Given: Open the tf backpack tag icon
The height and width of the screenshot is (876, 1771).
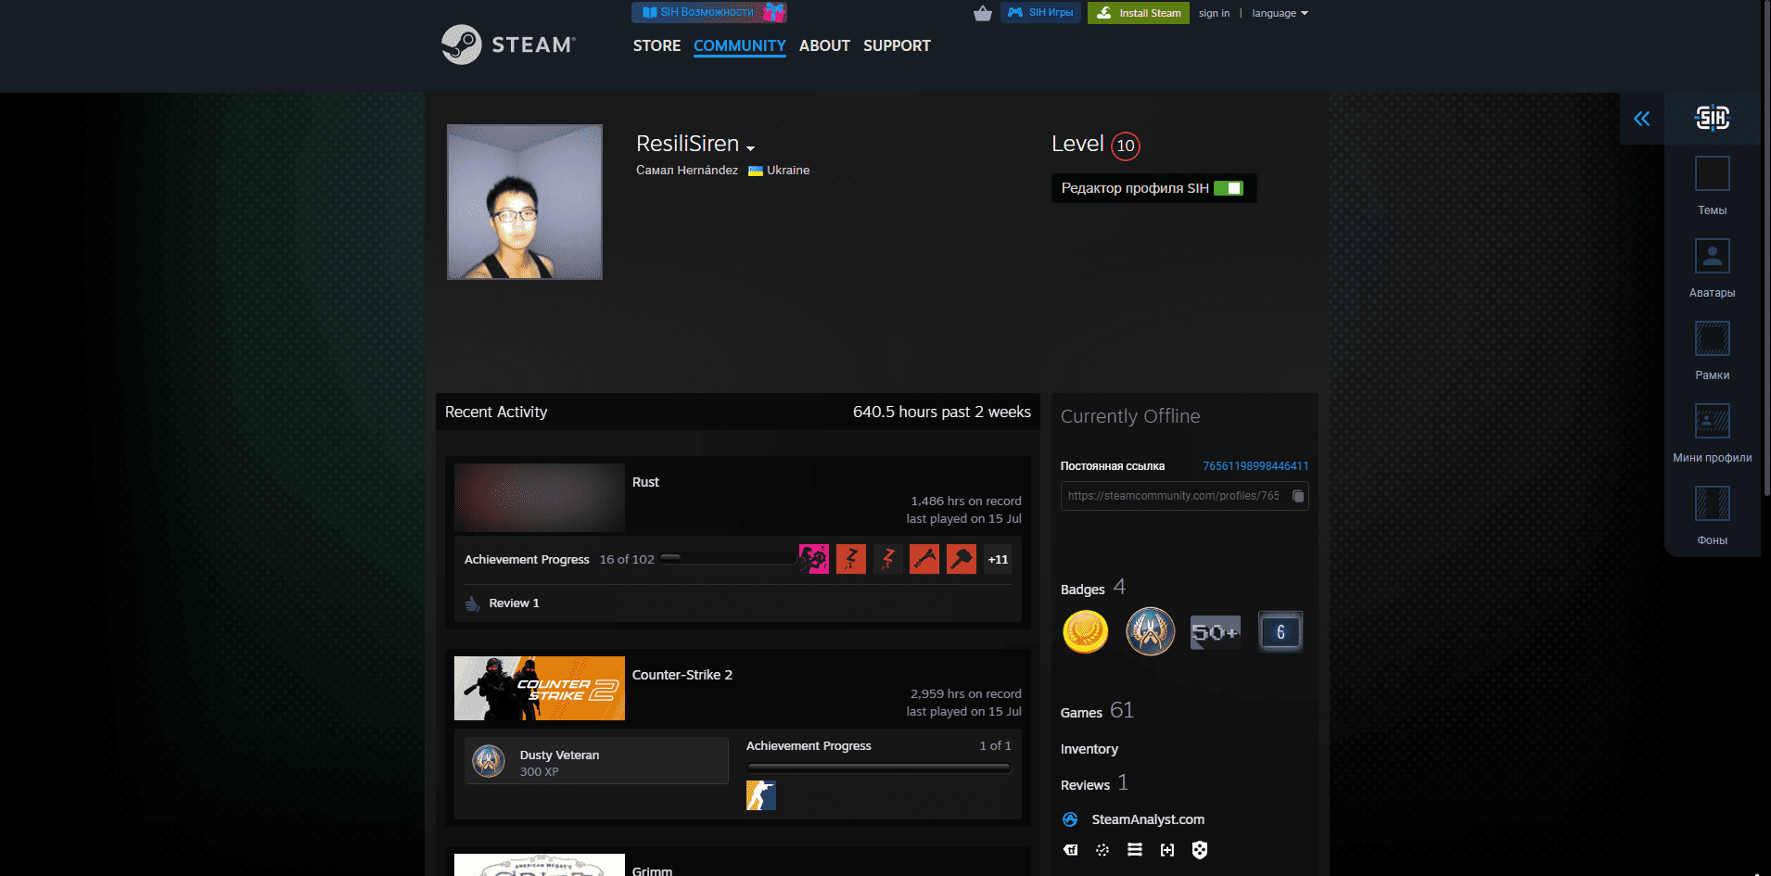Looking at the screenshot, I should pos(1070,850).
